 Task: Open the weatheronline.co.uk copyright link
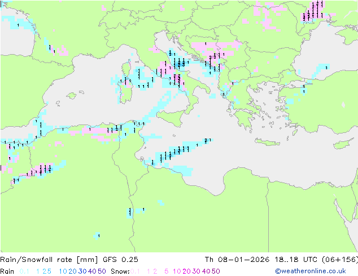coord(310,271)
